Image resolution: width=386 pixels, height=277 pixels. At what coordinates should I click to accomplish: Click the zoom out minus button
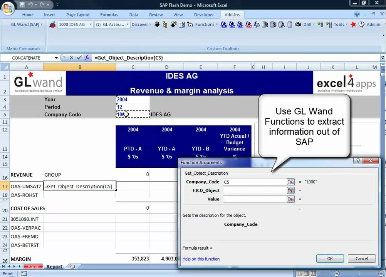(337, 273)
